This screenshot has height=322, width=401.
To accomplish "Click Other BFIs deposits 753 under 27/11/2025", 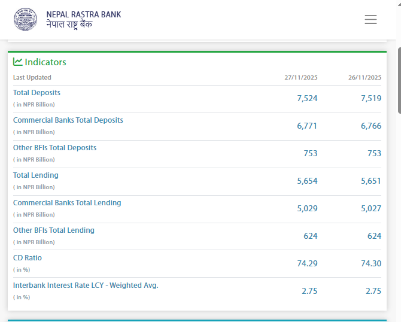I will (x=311, y=153).
